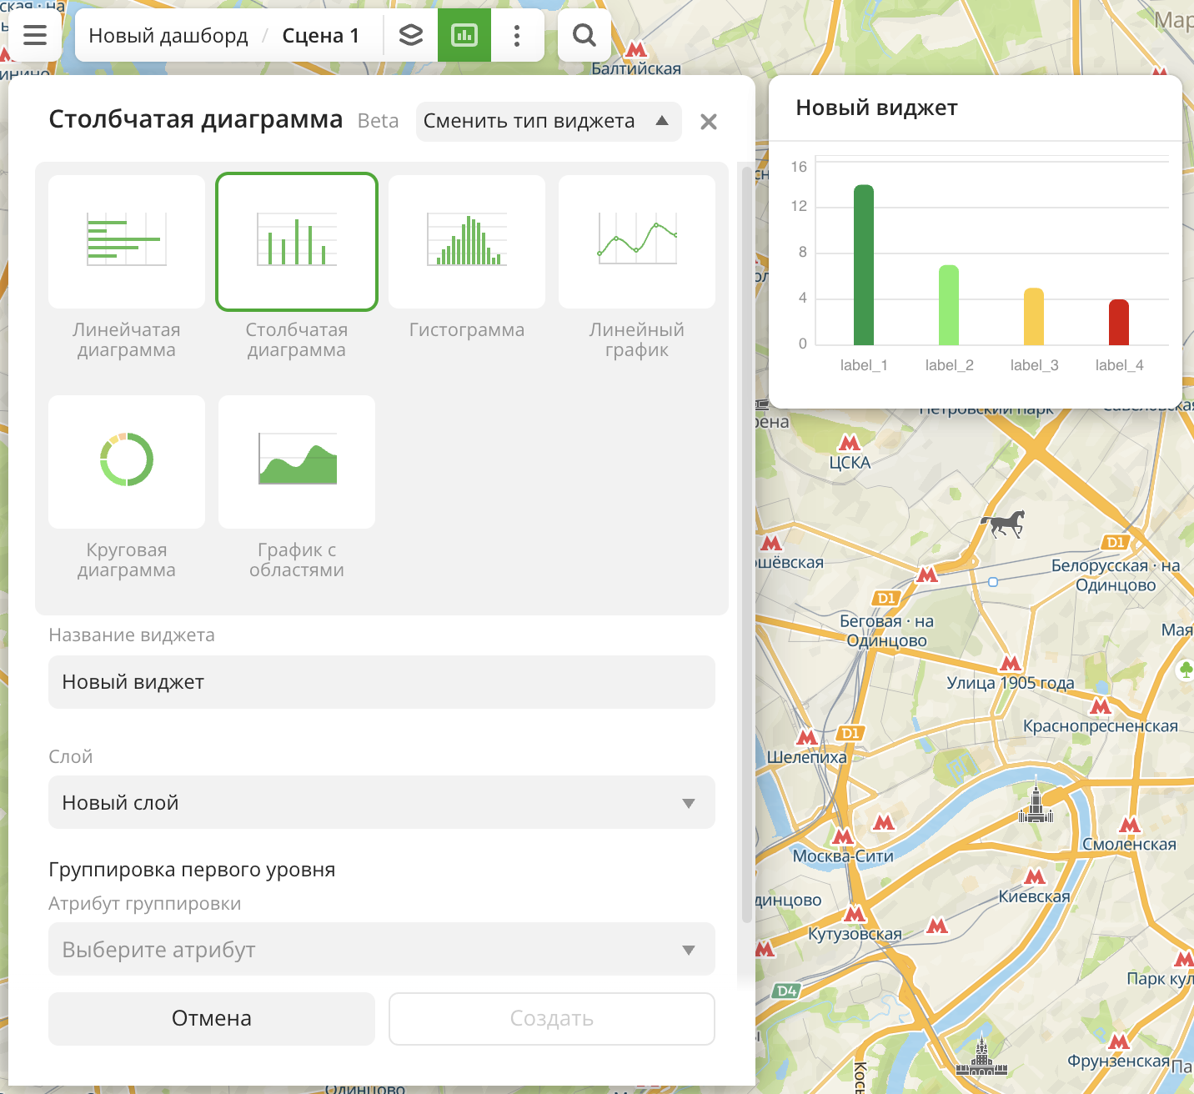The height and width of the screenshot is (1094, 1194).
Task: Click the Краснопресненская metro icon
Action: (1101, 707)
